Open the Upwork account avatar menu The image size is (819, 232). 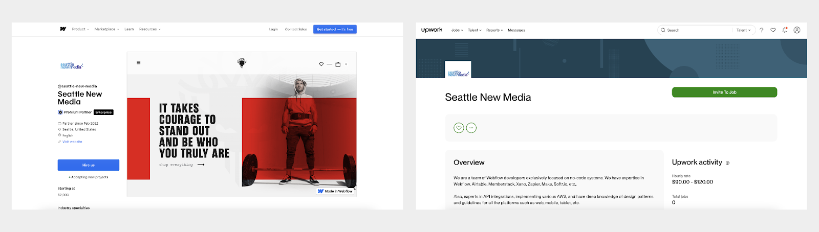pyautogui.click(x=797, y=30)
